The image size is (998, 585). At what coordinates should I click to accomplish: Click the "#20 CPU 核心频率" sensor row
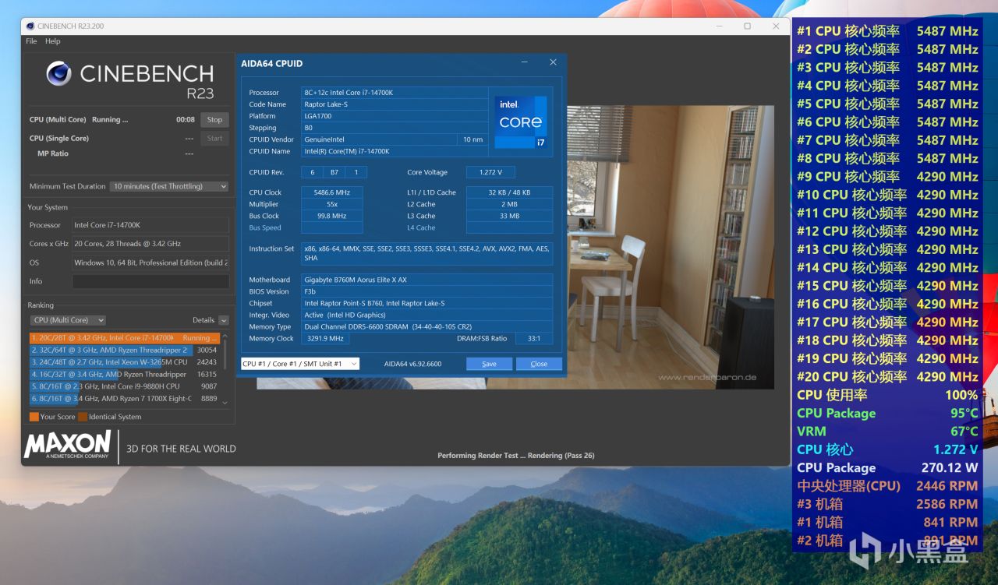[887, 377]
